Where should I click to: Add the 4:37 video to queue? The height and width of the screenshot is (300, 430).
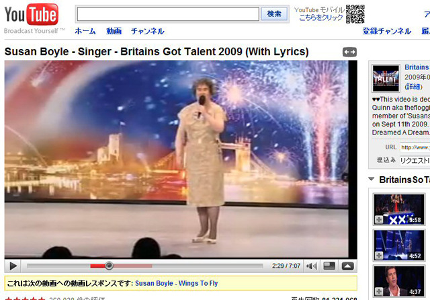click(x=378, y=293)
